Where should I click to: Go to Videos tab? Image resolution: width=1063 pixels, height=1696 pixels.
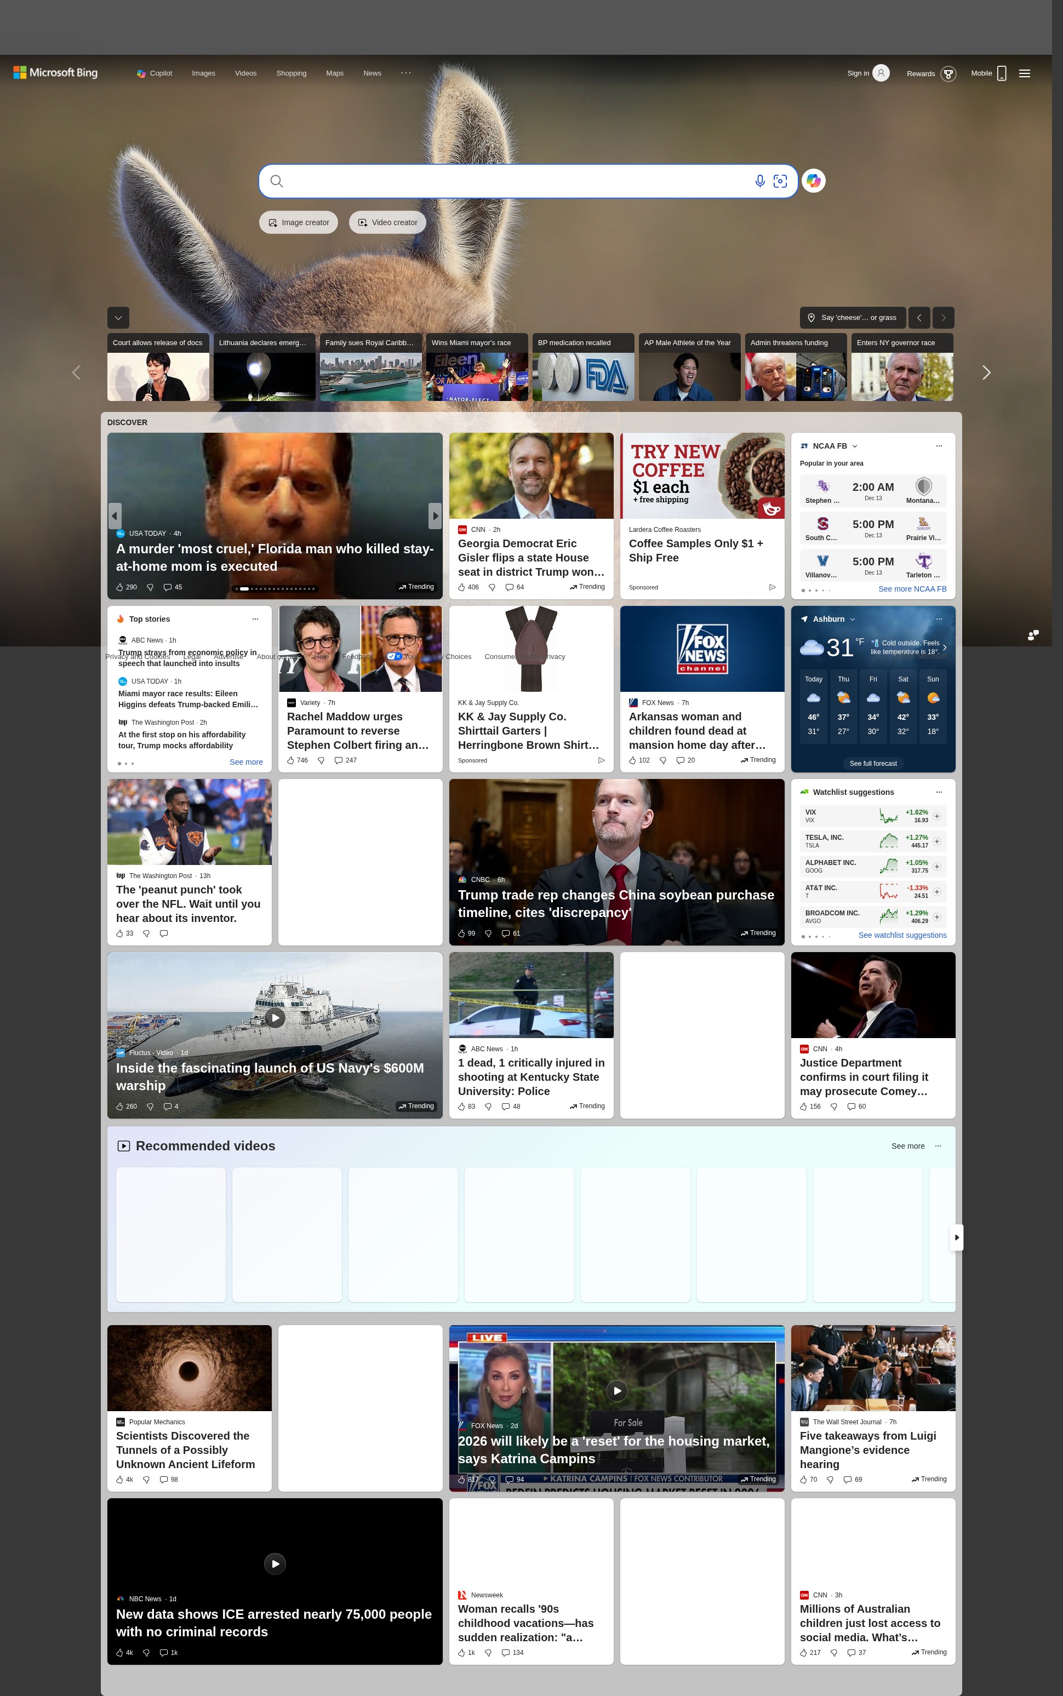245,73
